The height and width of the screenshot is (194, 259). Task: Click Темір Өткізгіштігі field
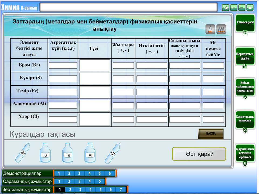[152, 92]
